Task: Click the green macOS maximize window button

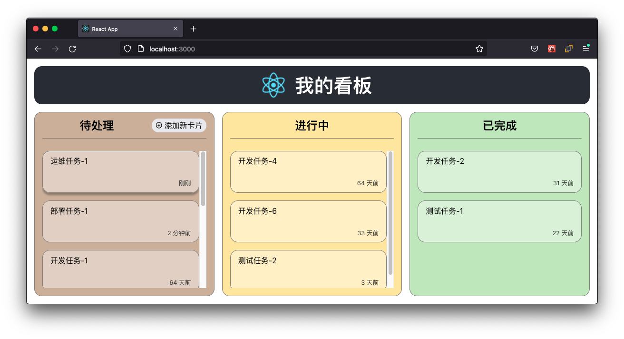Action: pos(55,29)
